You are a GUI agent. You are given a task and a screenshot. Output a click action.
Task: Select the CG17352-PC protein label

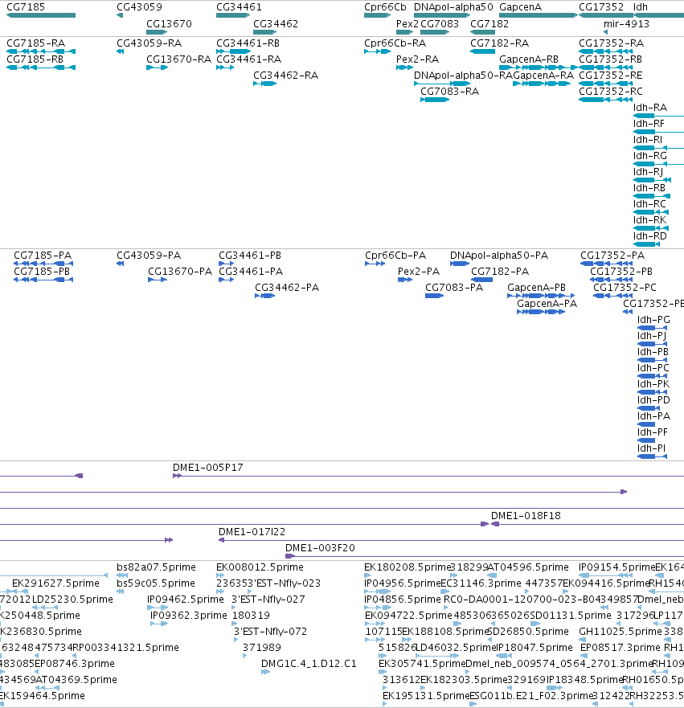point(625,288)
